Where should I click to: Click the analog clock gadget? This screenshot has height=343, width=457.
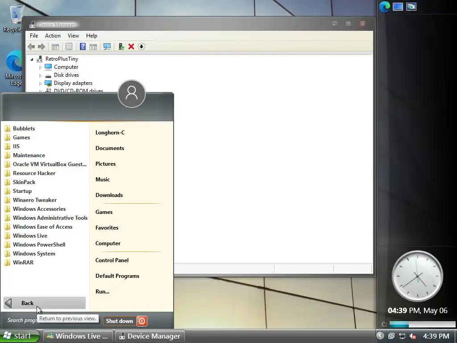tap(417, 276)
